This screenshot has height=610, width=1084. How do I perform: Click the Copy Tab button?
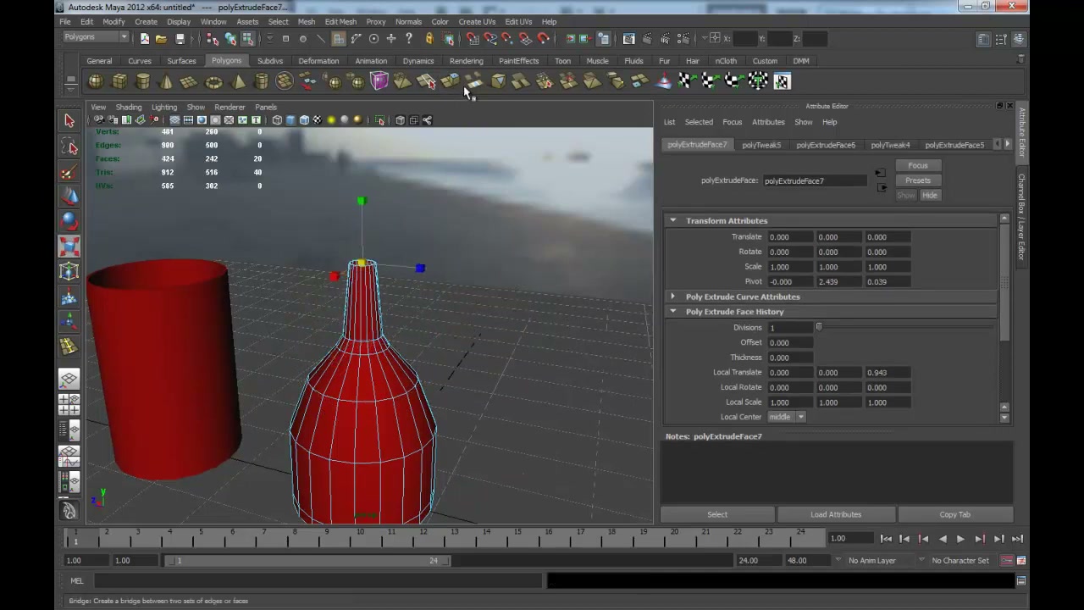pos(954,514)
